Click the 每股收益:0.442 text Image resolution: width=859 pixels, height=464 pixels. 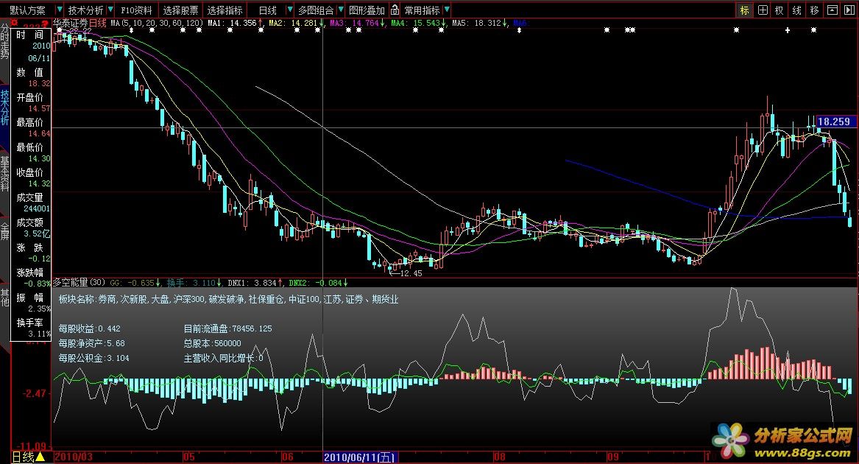(x=89, y=328)
